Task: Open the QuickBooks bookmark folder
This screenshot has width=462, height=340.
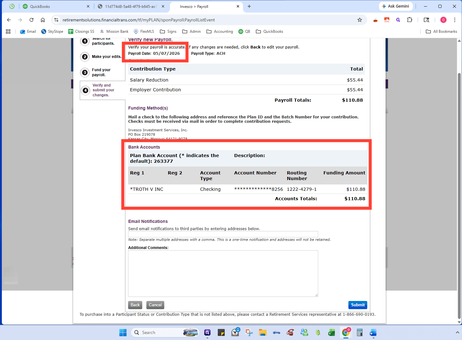Action: 269,31
